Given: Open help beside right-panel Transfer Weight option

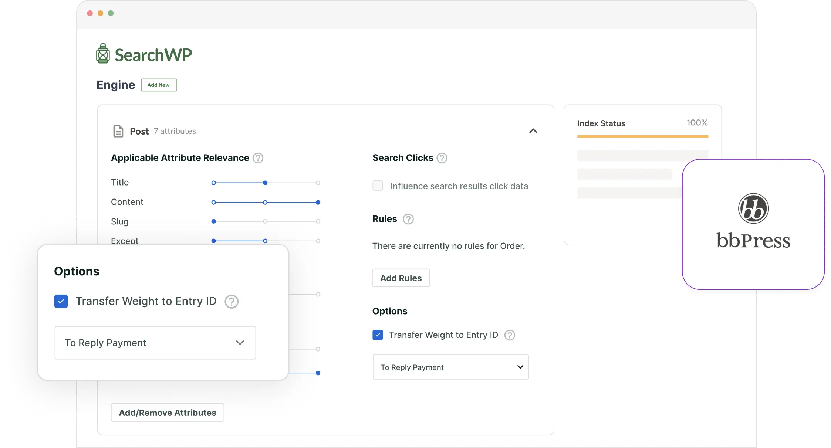Looking at the screenshot, I should (510, 335).
